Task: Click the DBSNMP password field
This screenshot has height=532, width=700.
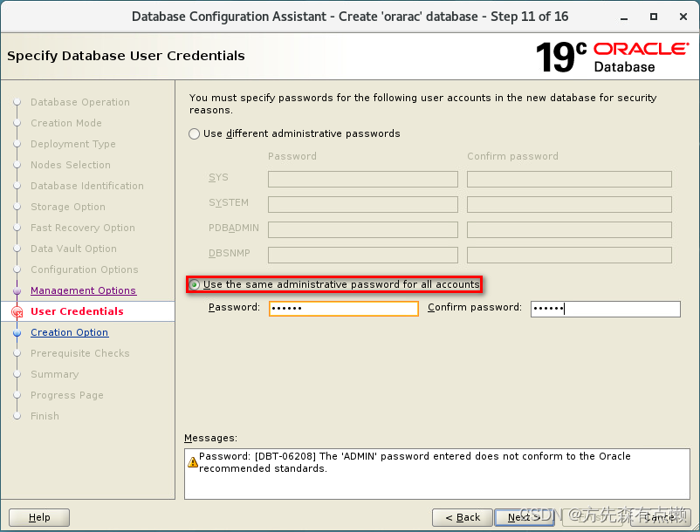Action: [363, 255]
